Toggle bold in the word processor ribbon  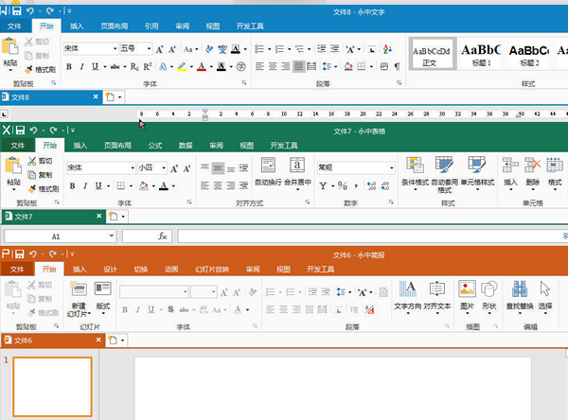[x=69, y=66]
